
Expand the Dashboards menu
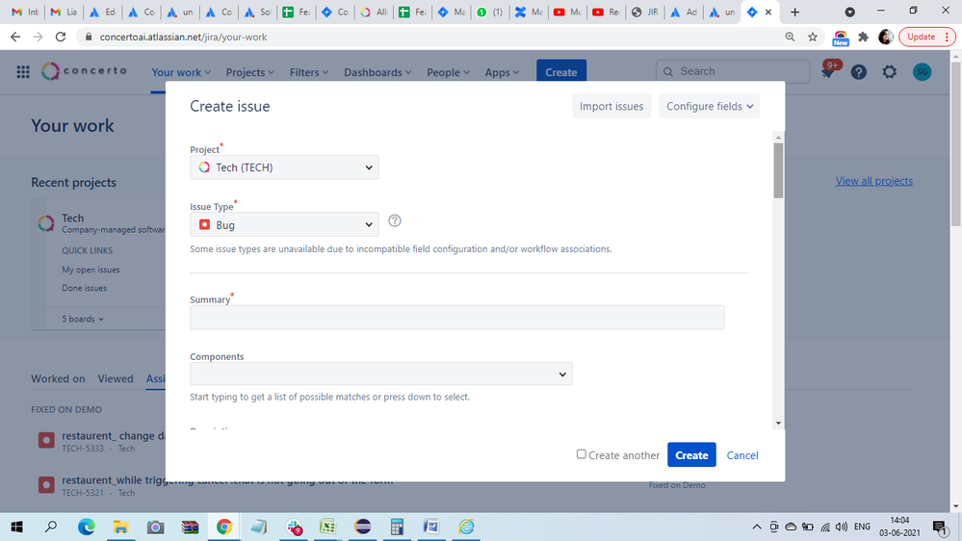(x=377, y=72)
